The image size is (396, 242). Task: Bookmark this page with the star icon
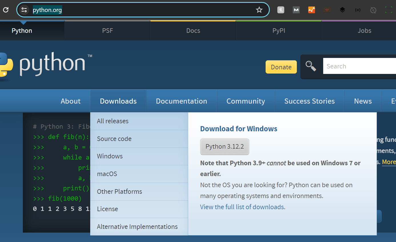coord(259,10)
